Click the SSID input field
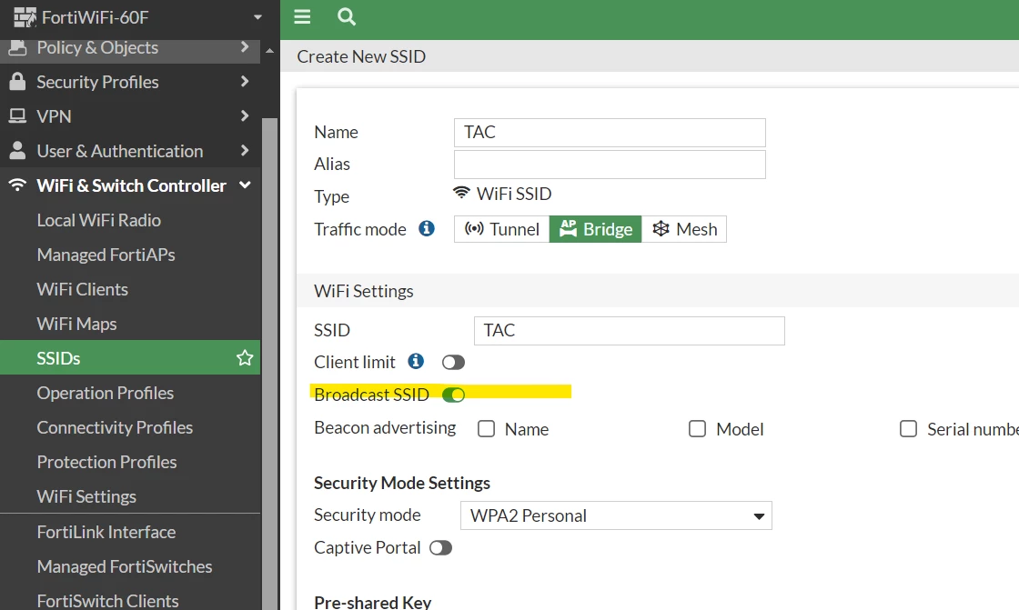 (629, 331)
